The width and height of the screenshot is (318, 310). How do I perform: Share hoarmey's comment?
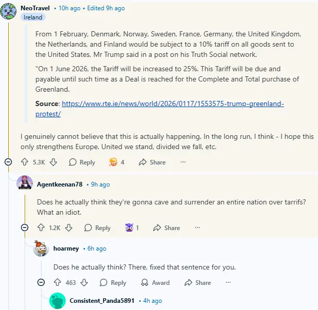[197, 282]
